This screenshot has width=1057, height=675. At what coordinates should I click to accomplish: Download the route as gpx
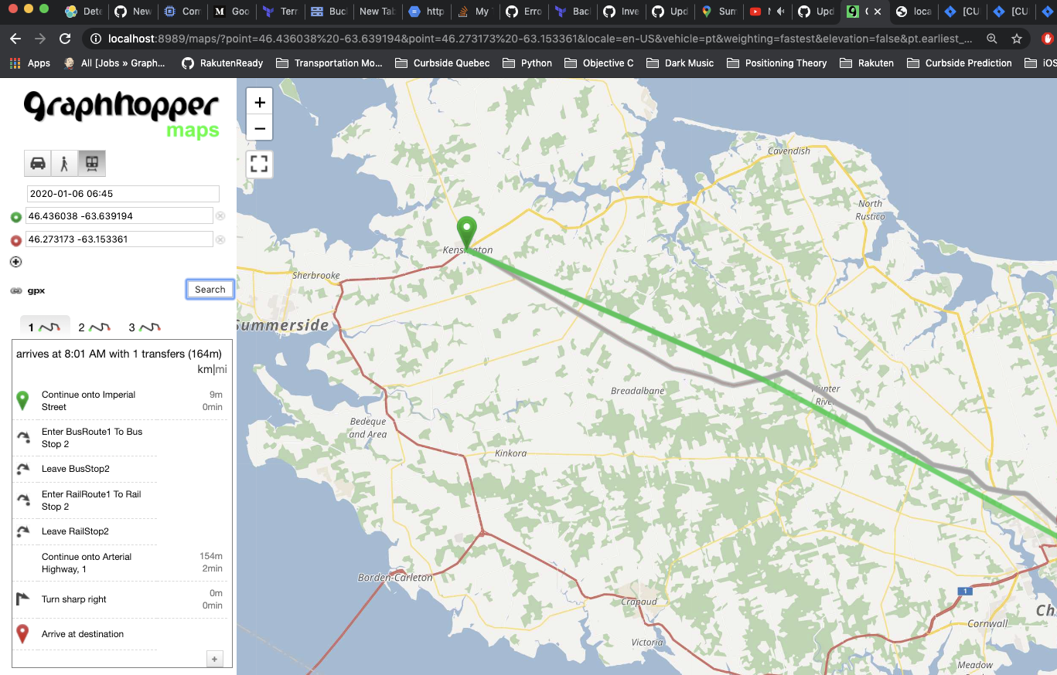[36, 290]
